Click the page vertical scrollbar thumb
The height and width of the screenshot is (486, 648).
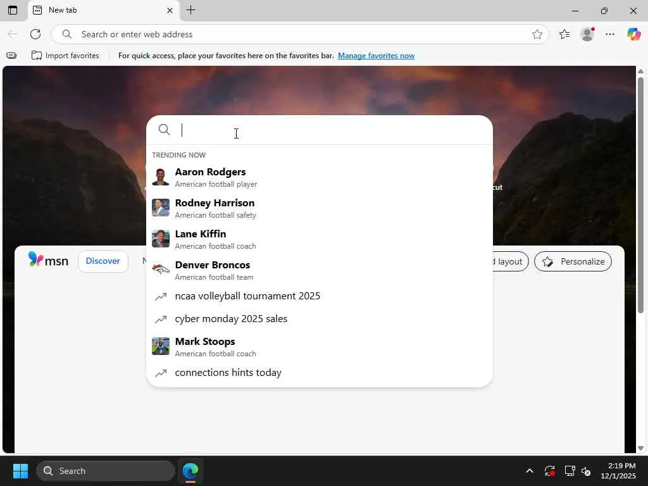[x=640, y=194]
